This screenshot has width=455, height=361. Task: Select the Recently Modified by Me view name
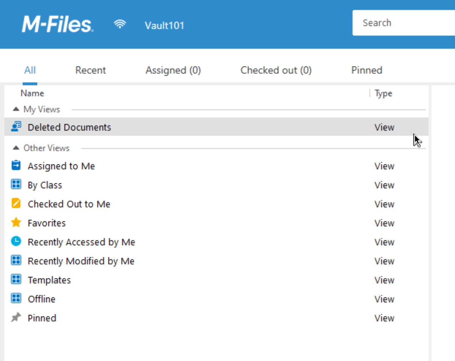click(x=81, y=261)
